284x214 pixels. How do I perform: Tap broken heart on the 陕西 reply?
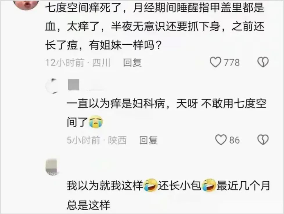(x=263, y=140)
